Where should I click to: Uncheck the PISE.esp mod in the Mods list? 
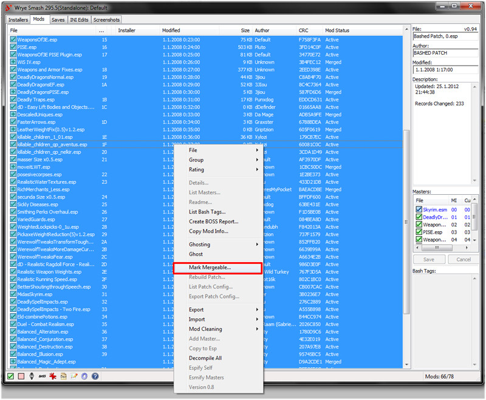click(x=13, y=47)
